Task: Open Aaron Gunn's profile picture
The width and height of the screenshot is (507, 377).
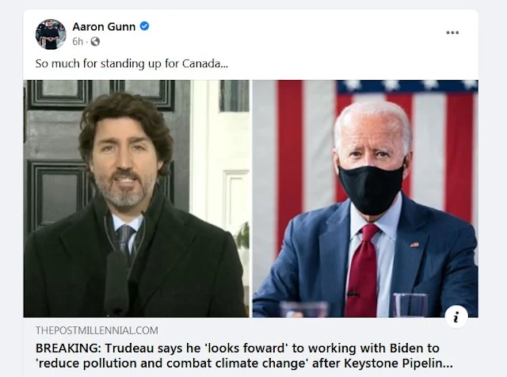Action: point(51,34)
